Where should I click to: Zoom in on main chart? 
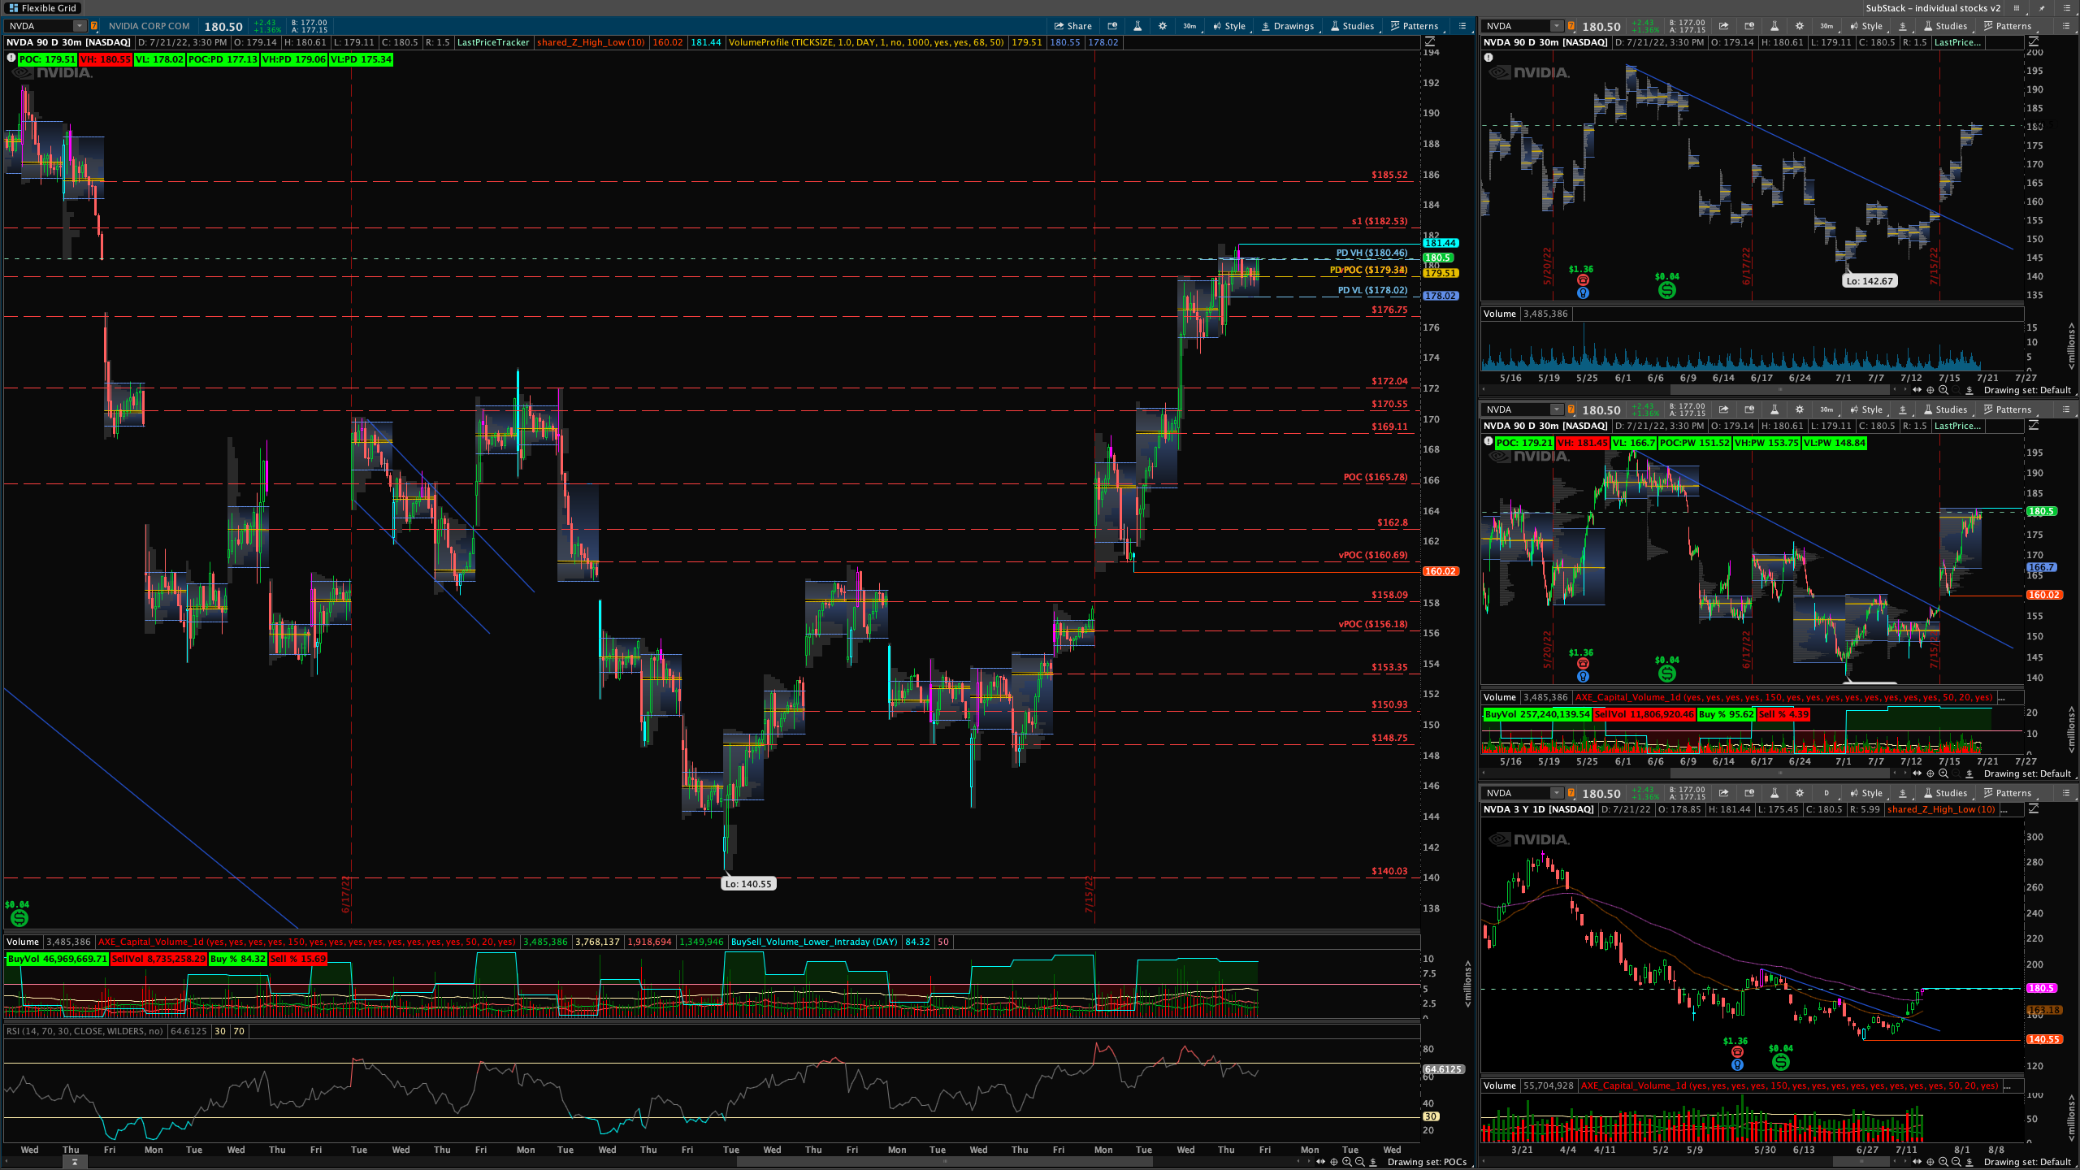[x=1347, y=1162]
